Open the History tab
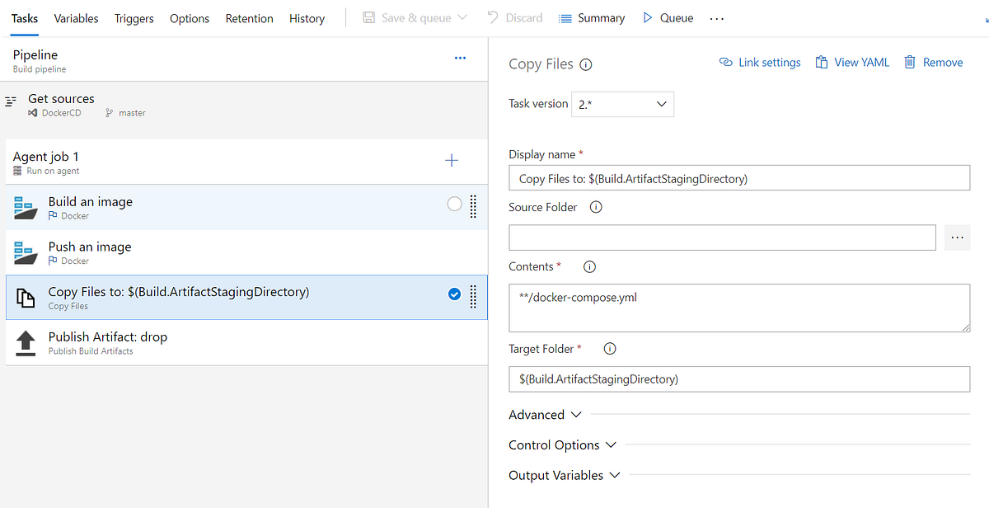This screenshot has height=508, width=989. point(307,18)
